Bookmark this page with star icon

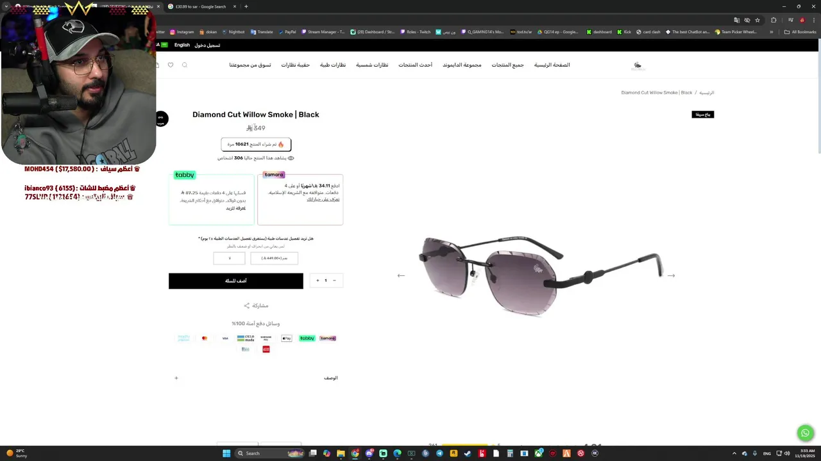758,20
